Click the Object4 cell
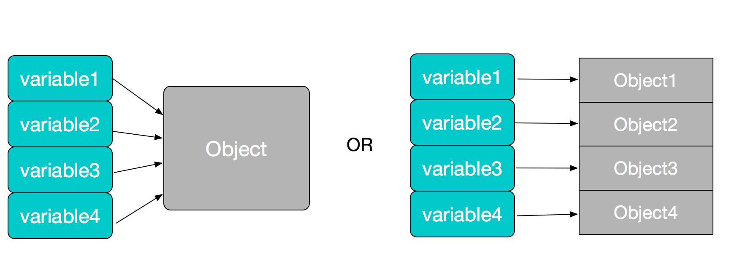The width and height of the screenshot is (737, 266). tap(646, 213)
